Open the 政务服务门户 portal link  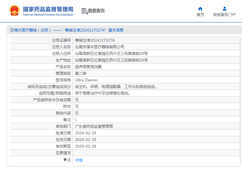pyautogui.click(x=224, y=15)
